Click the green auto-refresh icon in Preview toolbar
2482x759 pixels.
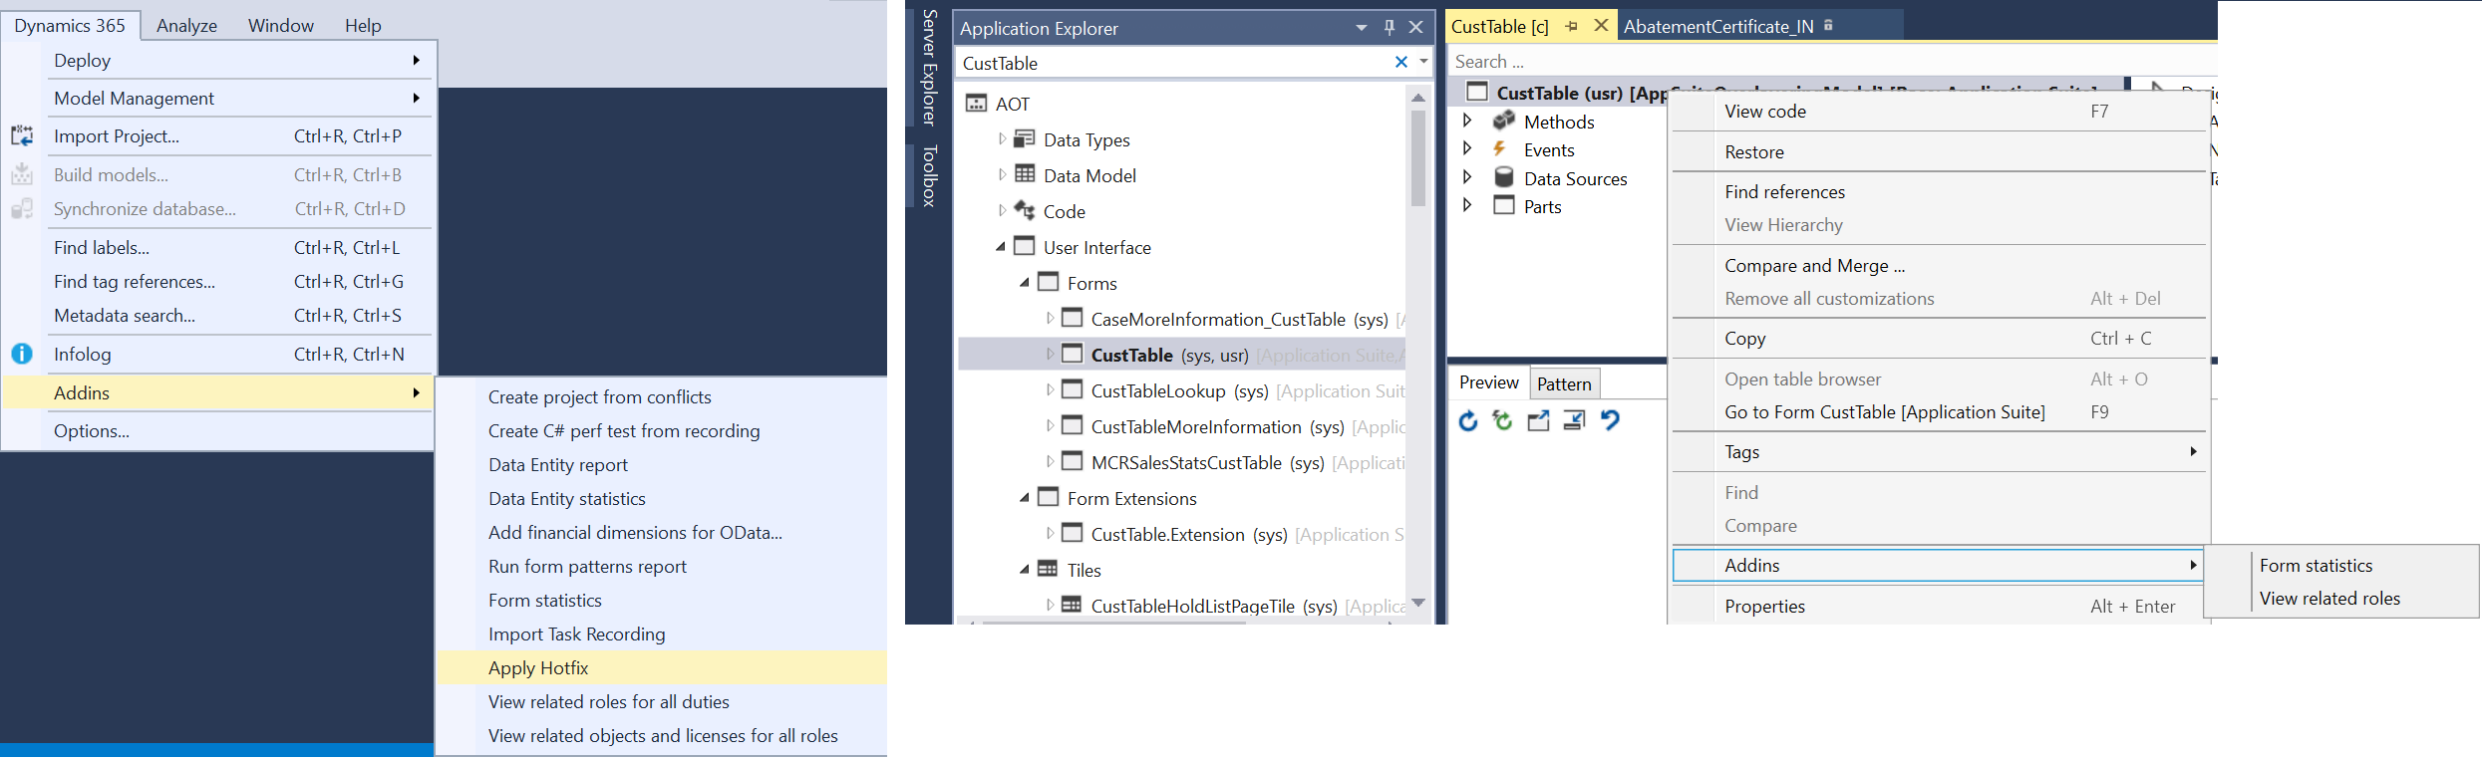point(1502,421)
